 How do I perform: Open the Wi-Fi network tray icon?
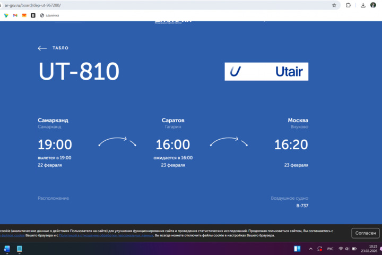(x=341, y=249)
